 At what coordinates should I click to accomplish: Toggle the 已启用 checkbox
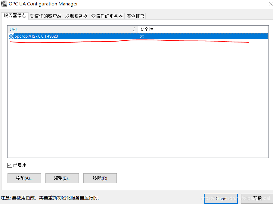(10, 165)
